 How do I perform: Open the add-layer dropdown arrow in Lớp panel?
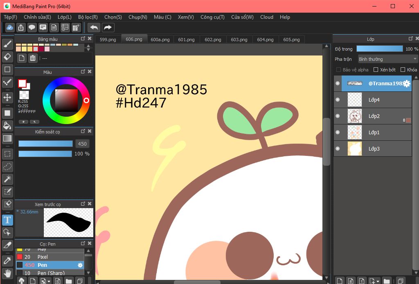pyautogui.click(x=378, y=281)
